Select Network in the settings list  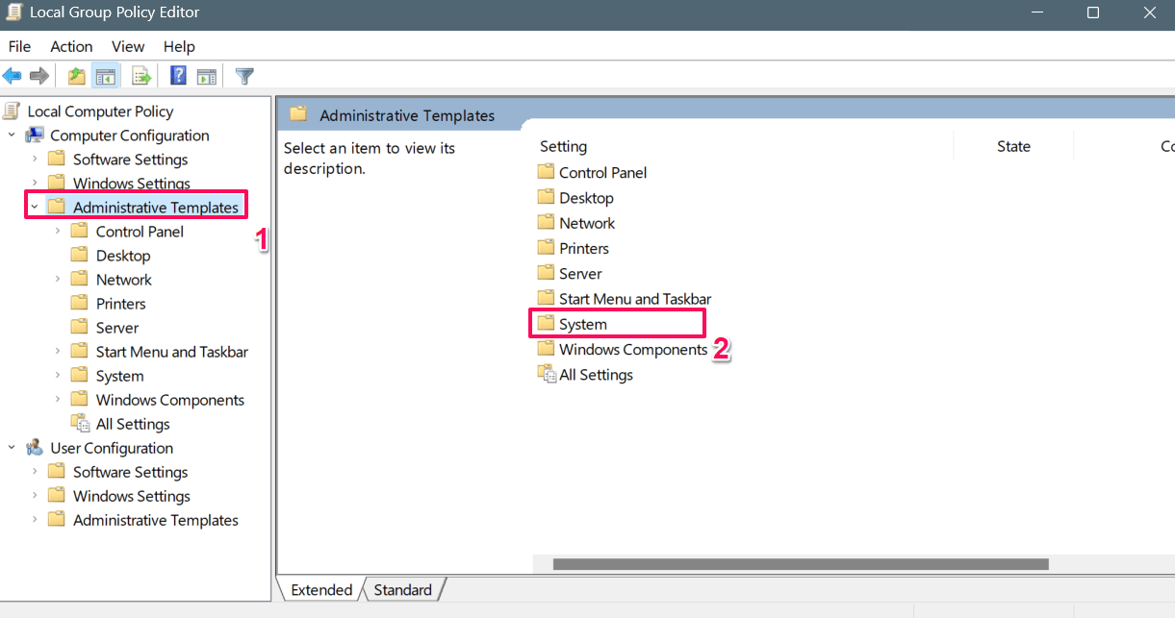[x=587, y=222]
